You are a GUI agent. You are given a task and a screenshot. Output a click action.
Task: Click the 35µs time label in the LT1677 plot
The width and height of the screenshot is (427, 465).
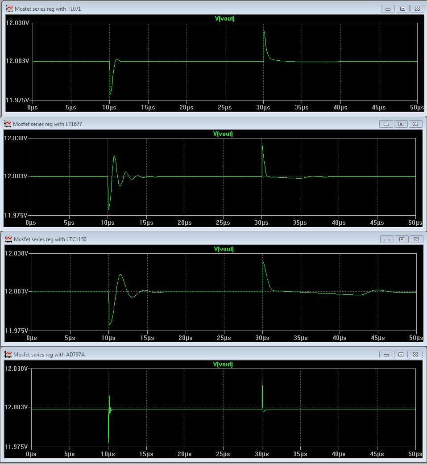click(x=300, y=222)
